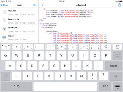
Task: Open the jquery.min.js file
Action: click(x=19, y=20)
